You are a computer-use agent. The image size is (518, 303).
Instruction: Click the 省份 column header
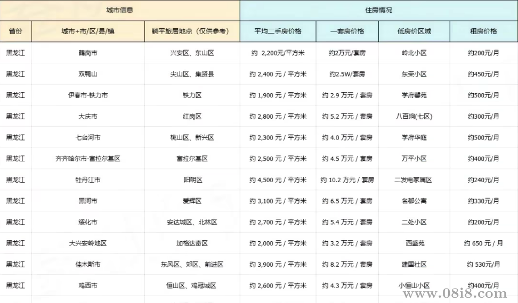coord(15,31)
